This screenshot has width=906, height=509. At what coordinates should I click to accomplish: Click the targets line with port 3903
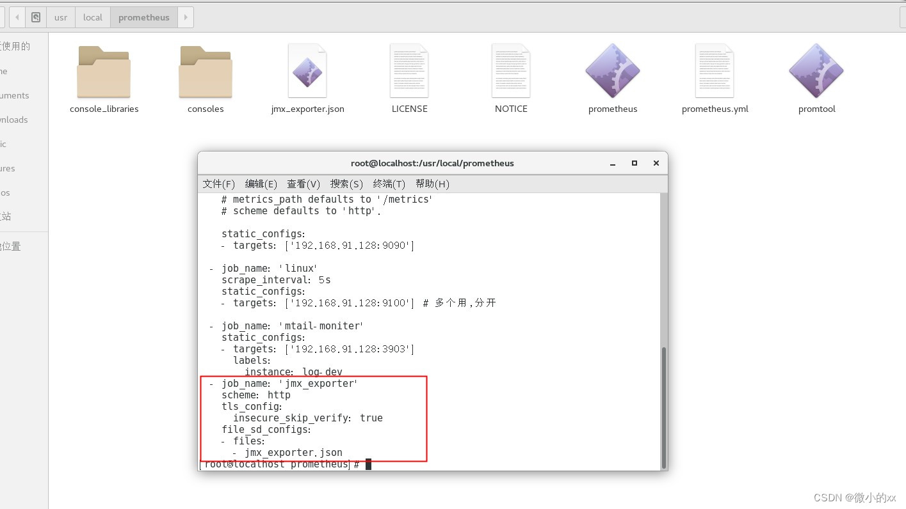pyautogui.click(x=318, y=349)
